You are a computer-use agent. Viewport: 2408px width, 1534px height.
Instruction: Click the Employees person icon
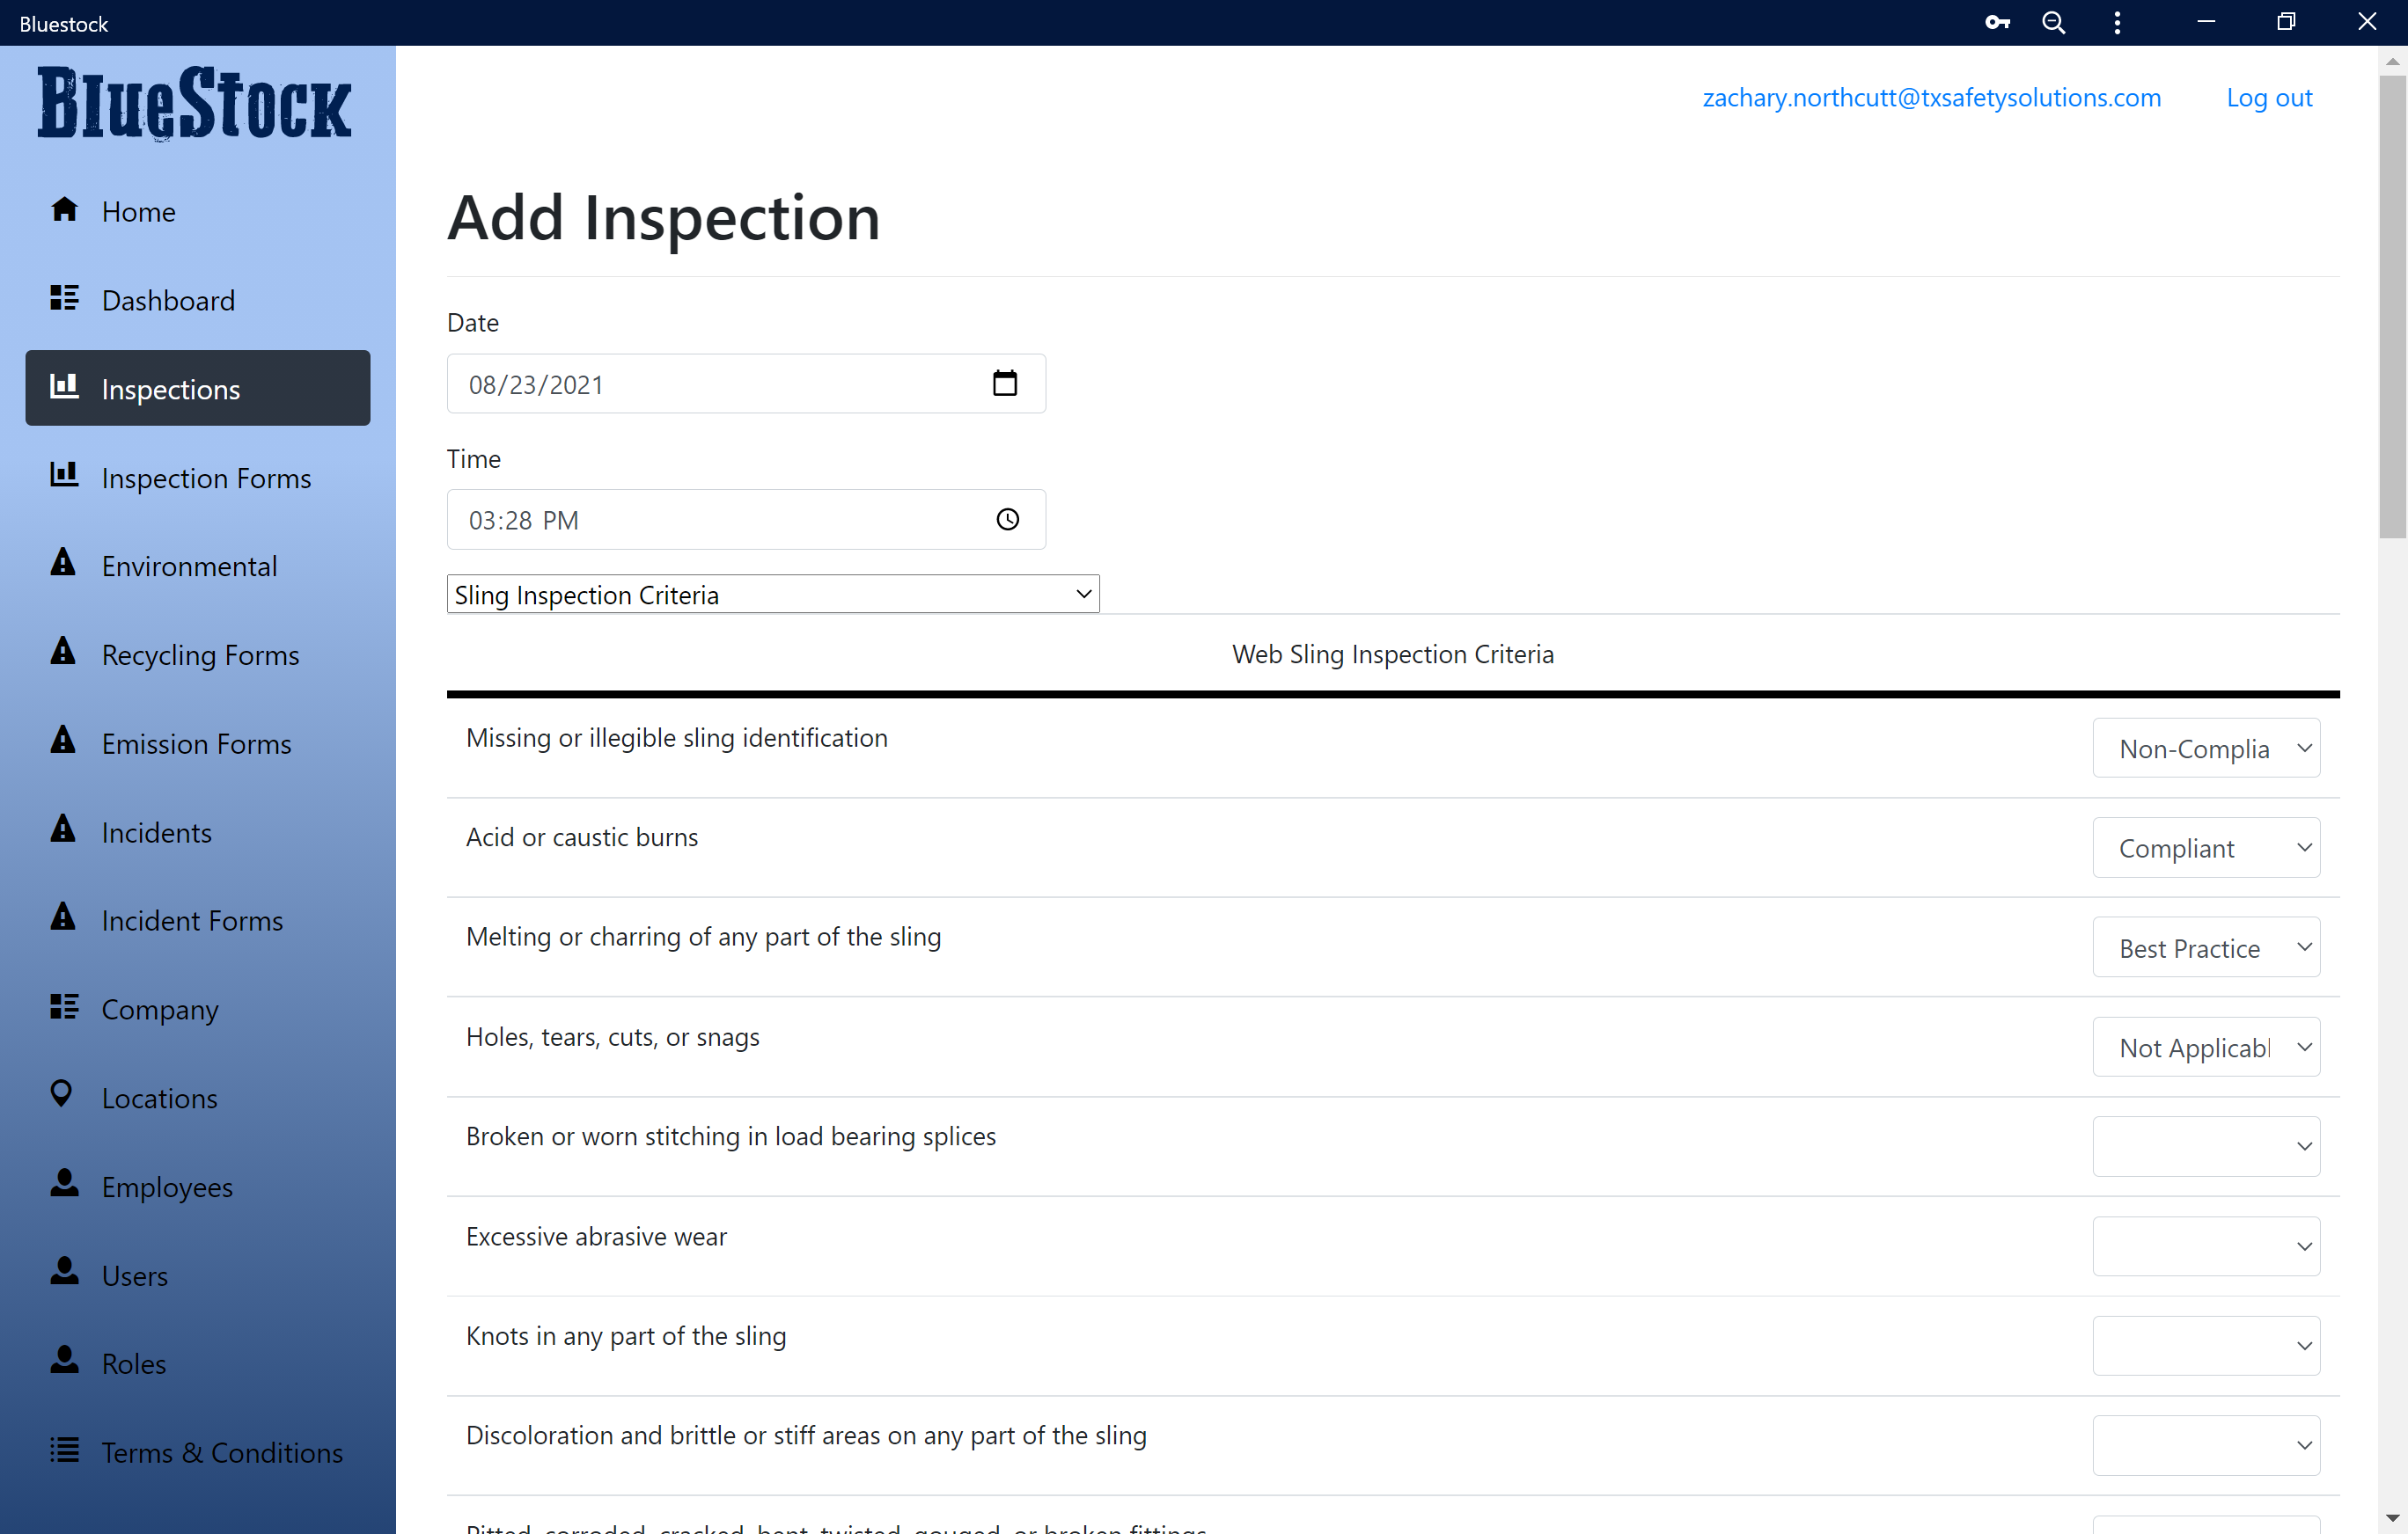tap(64, 1184)
